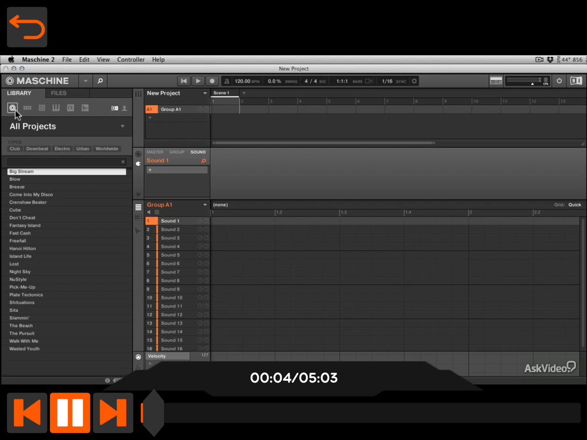
Task: Add a new scene
Action: click(244, 93)
